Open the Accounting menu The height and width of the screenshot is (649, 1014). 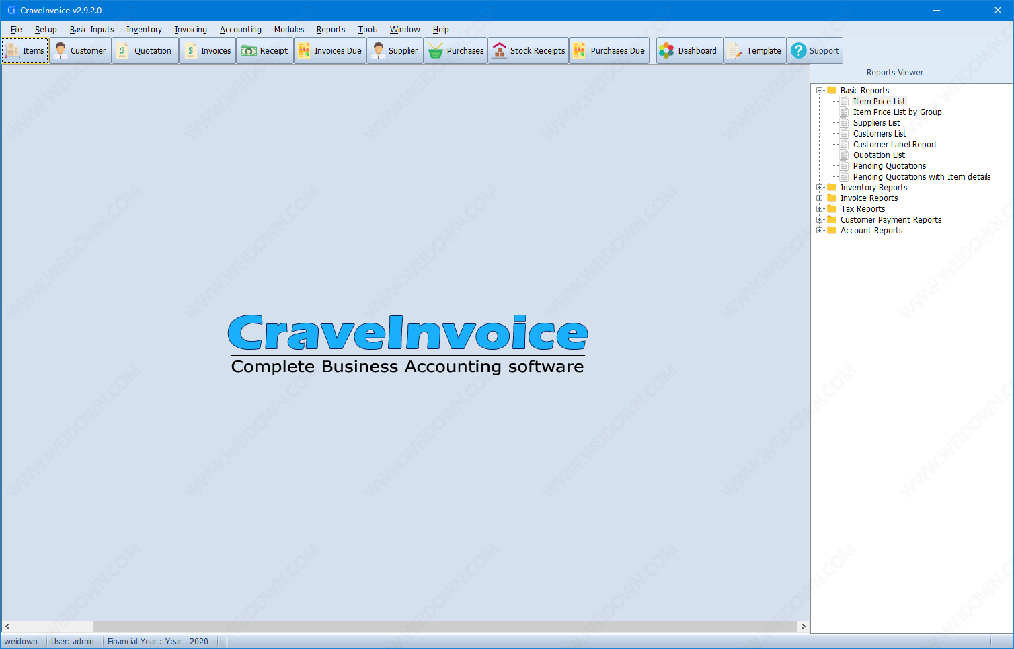click(241, 30)
